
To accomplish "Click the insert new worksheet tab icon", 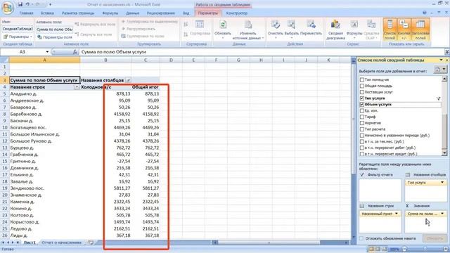I will pos(91,242).
